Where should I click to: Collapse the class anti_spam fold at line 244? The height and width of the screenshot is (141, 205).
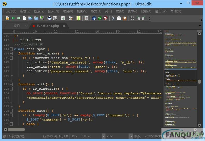(x=11, y=49)
